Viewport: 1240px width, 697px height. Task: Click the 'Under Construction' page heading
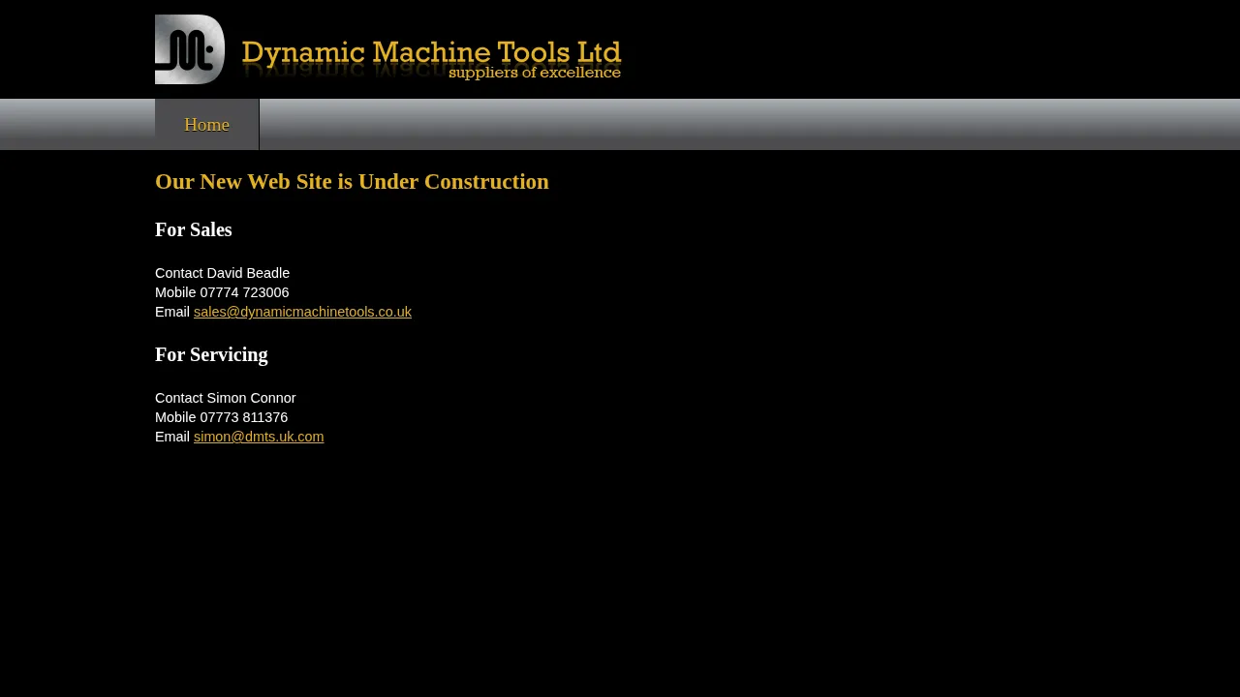[x=352, y=182]
